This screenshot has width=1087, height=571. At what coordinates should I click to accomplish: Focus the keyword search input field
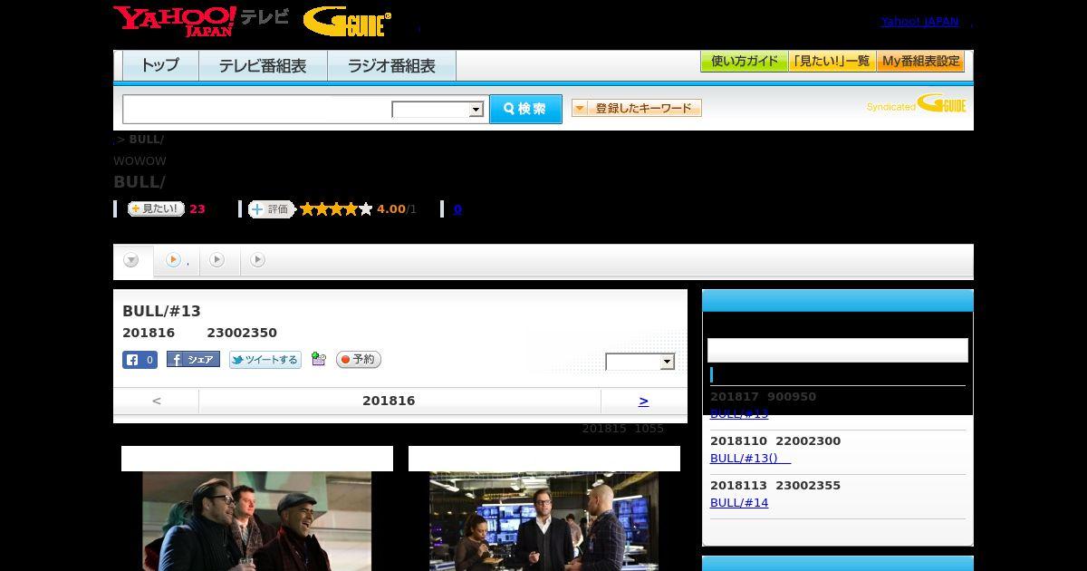257,109
